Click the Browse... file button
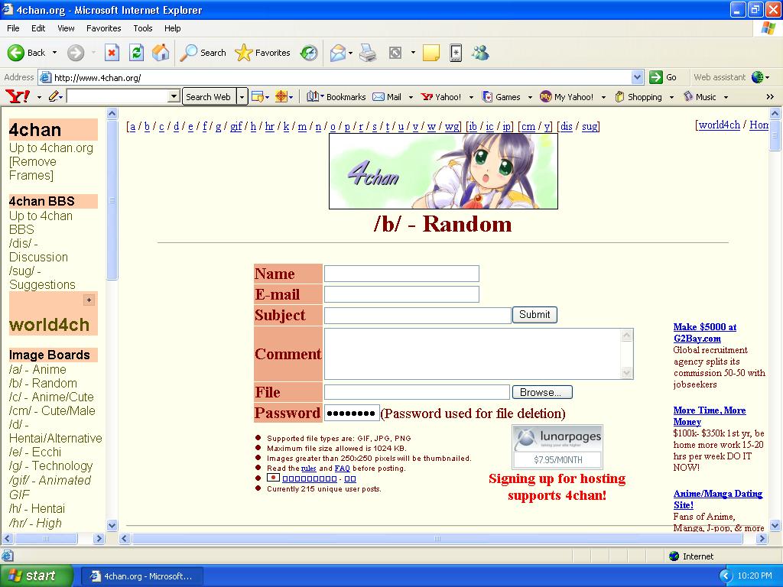 [542, 392]
